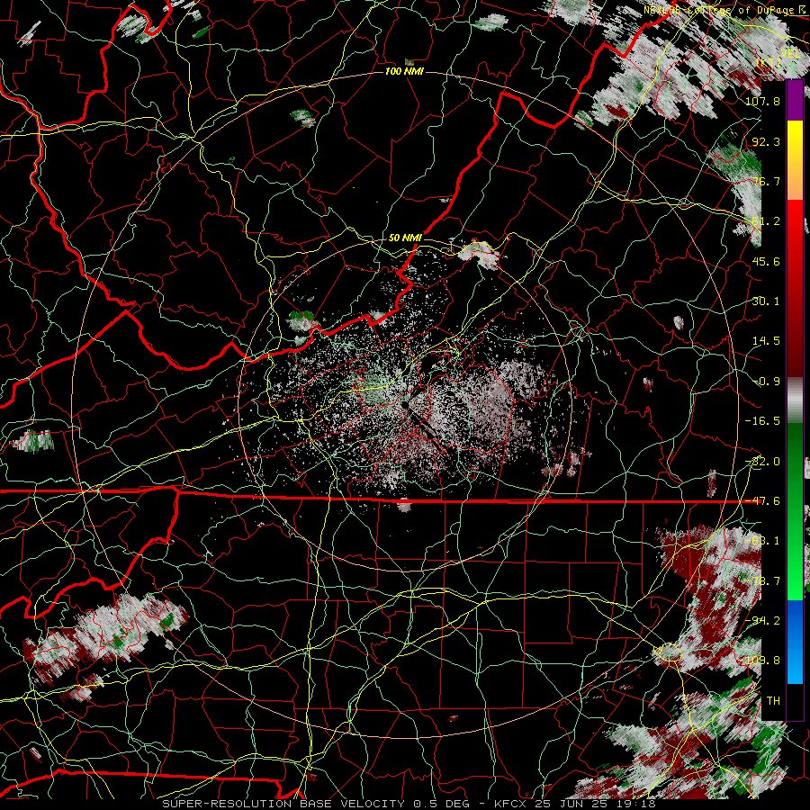The height and width of the screenshot is (810, 810).
Task: Click the 14.5 velocity scale value
Action: pos(766,341)
